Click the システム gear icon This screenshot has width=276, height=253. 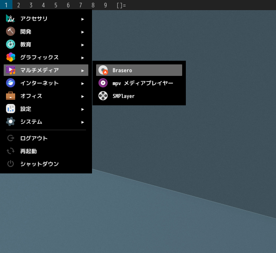(x=11, y=121)
